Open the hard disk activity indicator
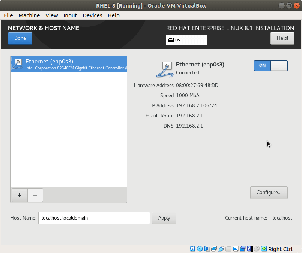Image resolution: width=302 pixels, height=253 pixels. (192, 249)
